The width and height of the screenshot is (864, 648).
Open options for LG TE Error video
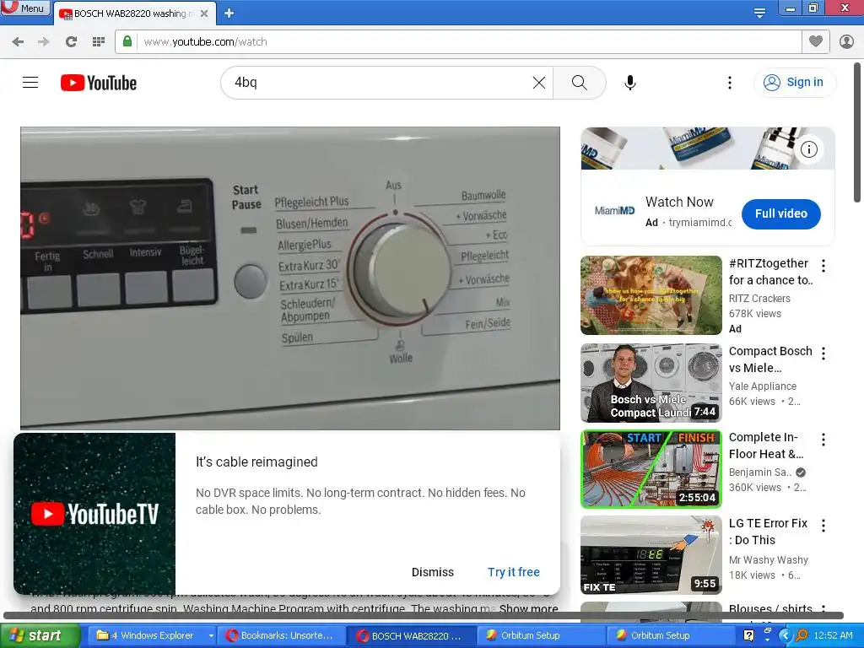(x=823, y=525)
